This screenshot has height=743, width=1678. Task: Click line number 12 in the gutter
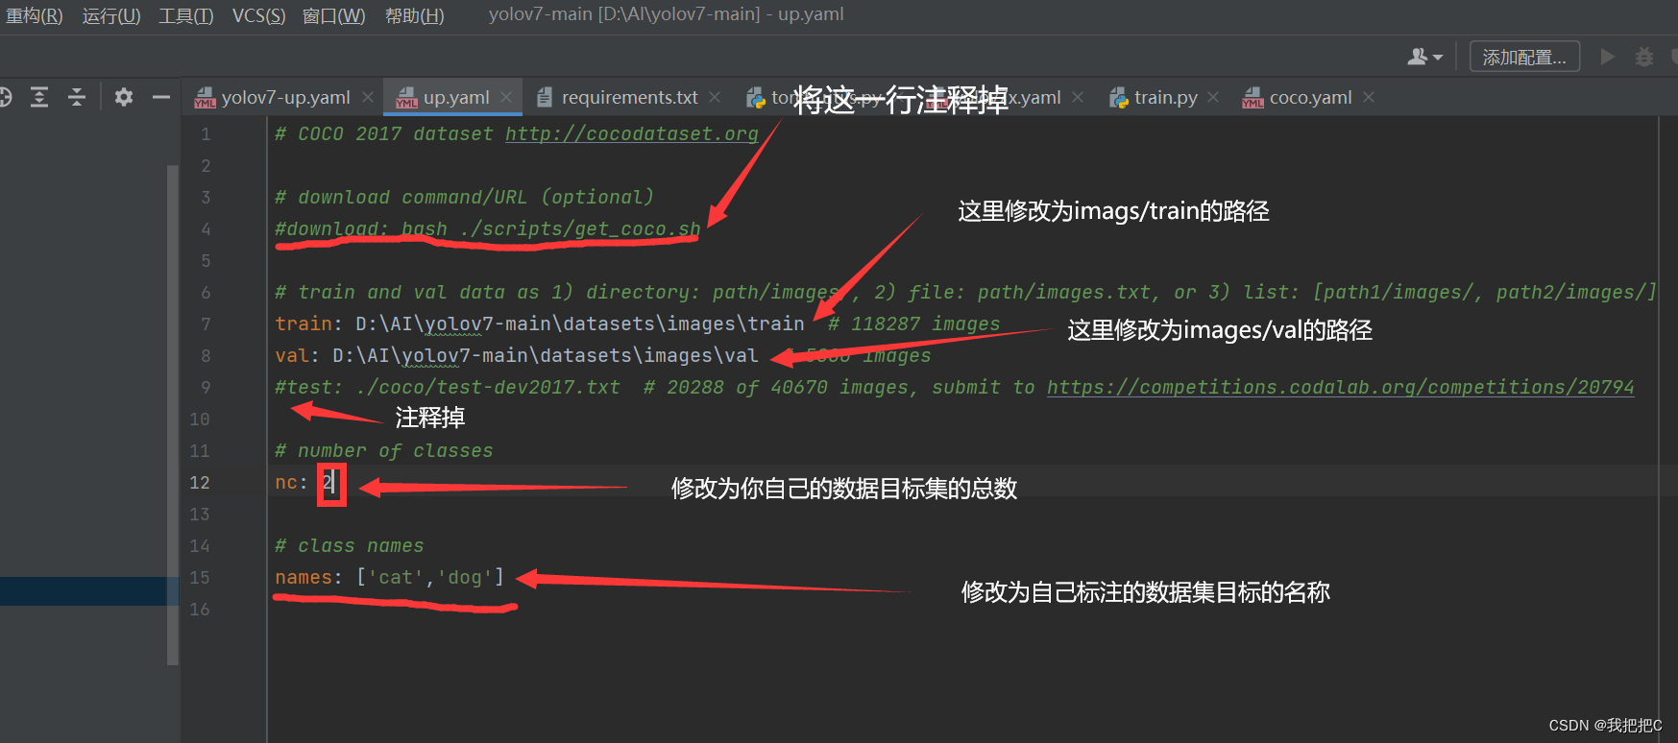pos(199,482)
